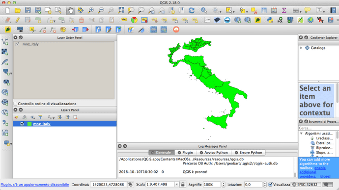
Task: Click the yellow abc label icon
Action: click(124, 20)
